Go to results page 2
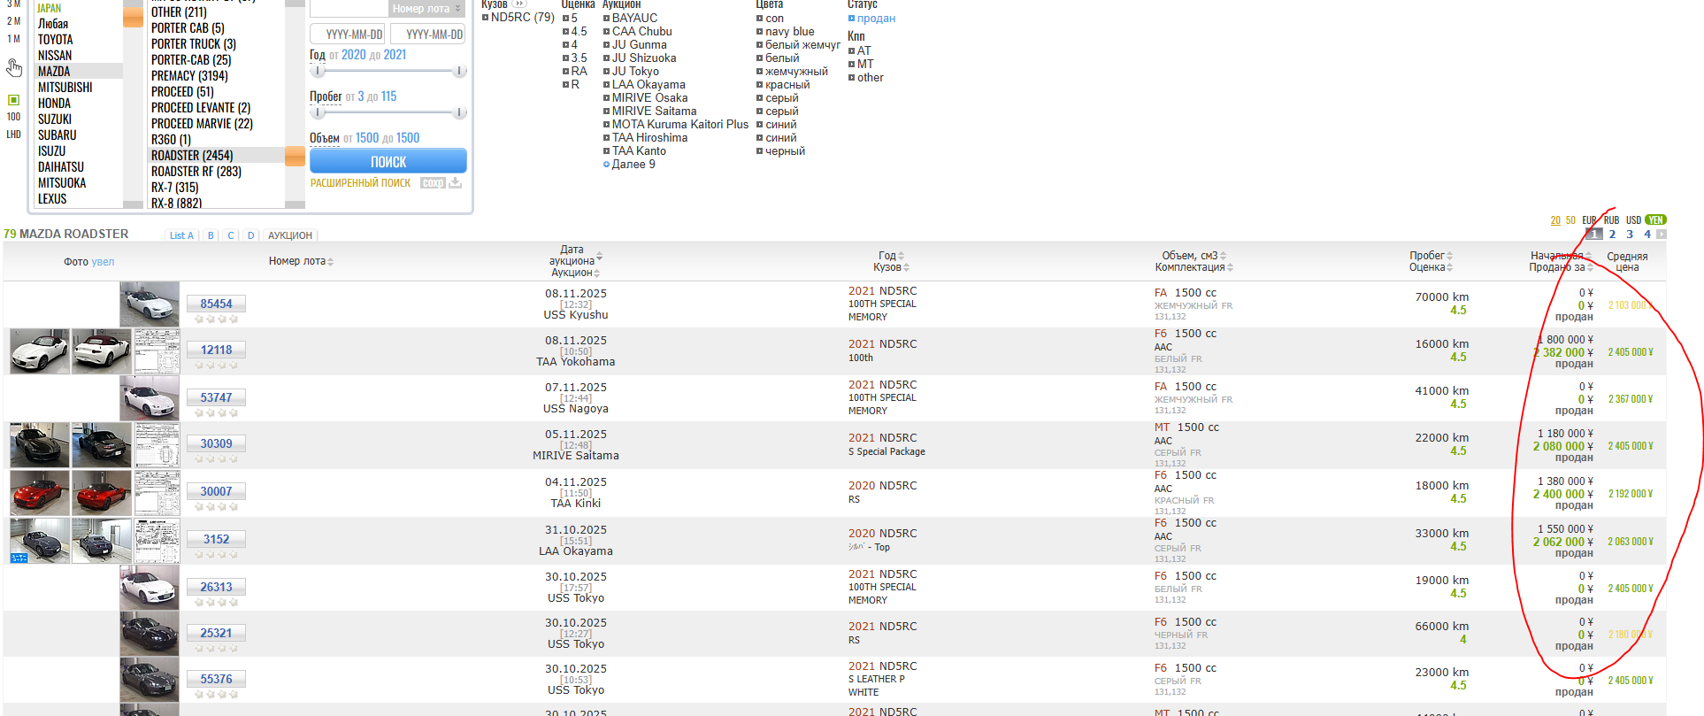The height and width of the screenshot is (716, 1704). pyautogui.click(x=1612, y=235)
